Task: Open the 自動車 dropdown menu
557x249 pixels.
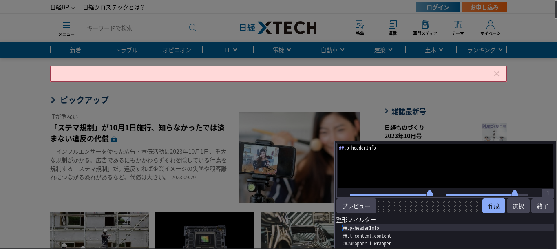Action: [x=331, y=49]
